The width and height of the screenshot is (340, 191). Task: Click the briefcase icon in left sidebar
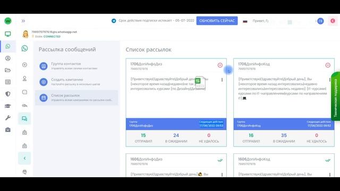tap(8, 129)
